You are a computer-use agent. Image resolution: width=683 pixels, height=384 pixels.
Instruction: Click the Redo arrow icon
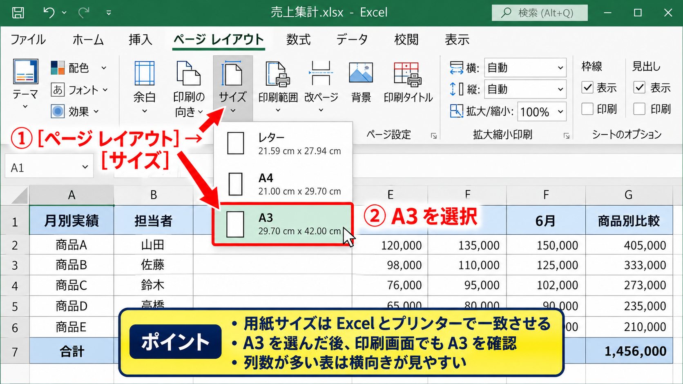point(84,13)
